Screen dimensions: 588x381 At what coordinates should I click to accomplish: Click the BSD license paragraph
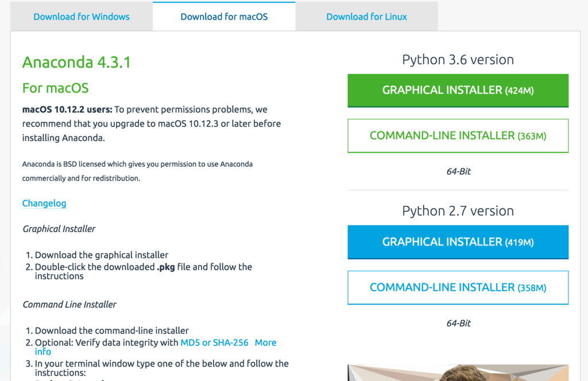point(137,171)
